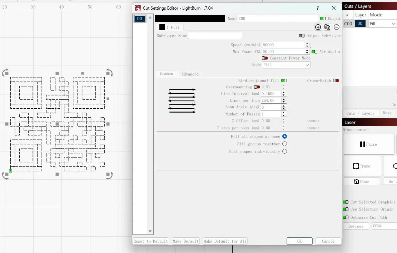Viewport: 397px width, 253px height.
Task: Expand the layer Mode dropdown in Cuts panel
Action: click(x=383, y=24)
